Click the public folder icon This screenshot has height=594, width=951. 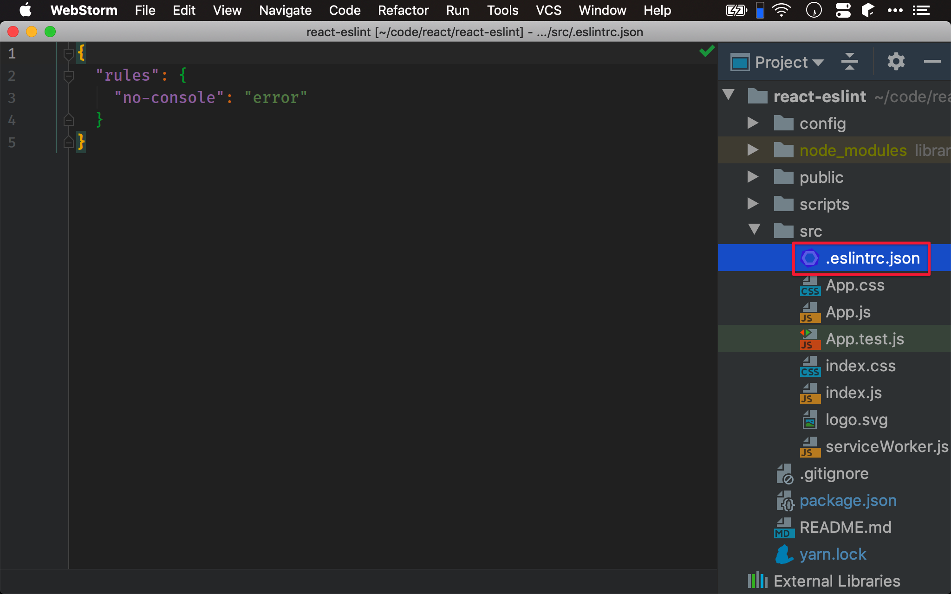click(783, 177)
